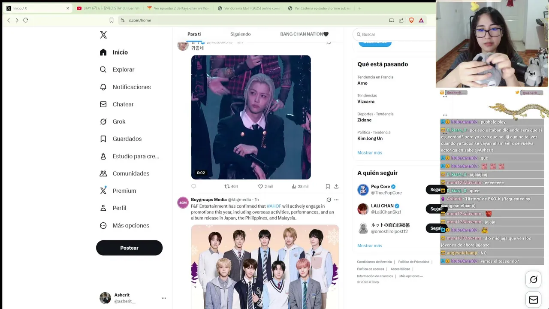549x309 pixels.
Task: Play the video in the post
Action: point(251,117)
